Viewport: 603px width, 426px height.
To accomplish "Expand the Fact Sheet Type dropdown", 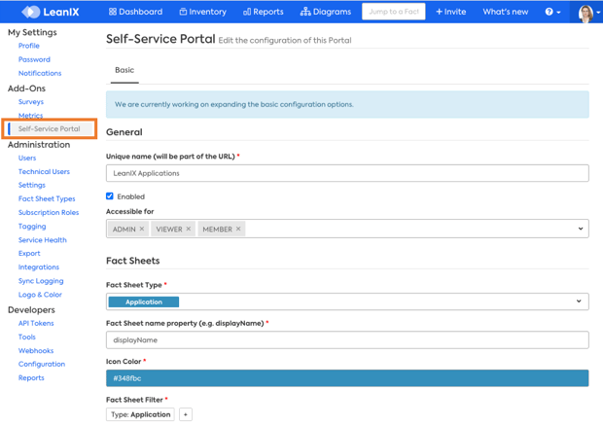I will click(579, 302).
